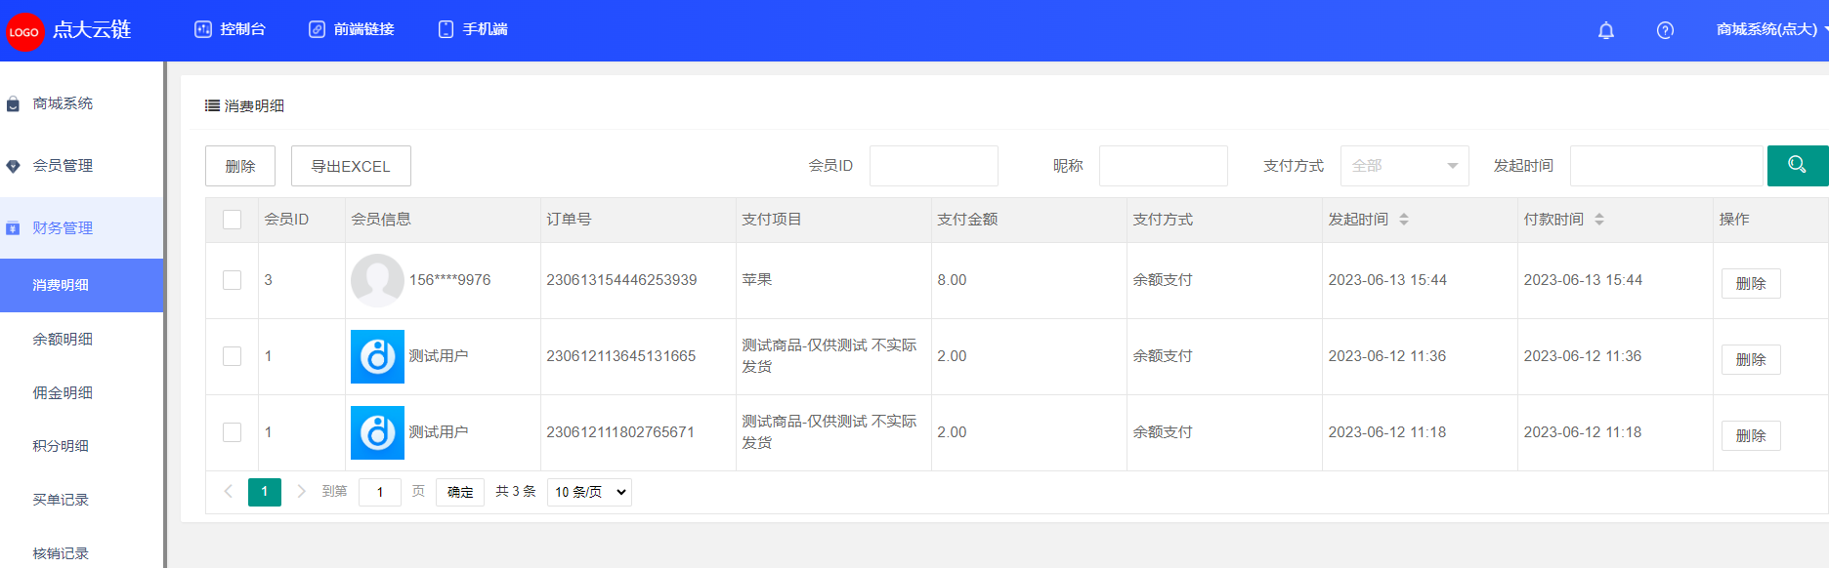Delete order 230612111802765671
The width and height of the screenshot is (1829, 568).
(1751, 435)
